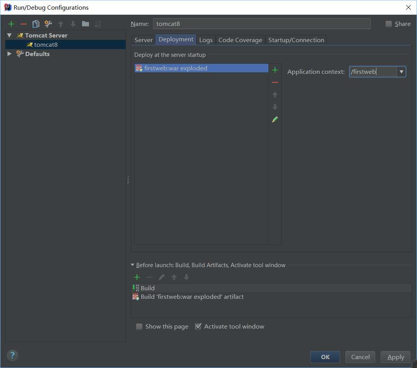Move deployment artifact down
417x368 pixels.
coord(275,107)
